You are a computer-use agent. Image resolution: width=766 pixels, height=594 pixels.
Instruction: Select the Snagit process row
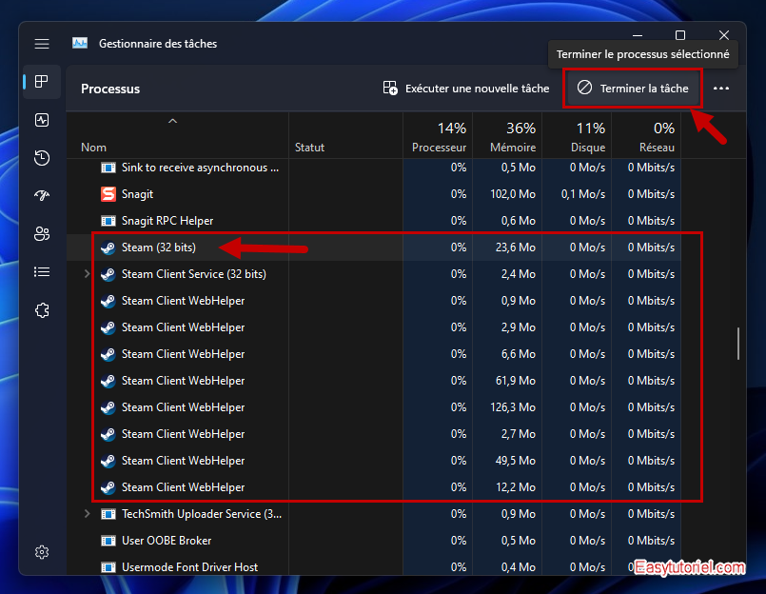pyautogui.click(x=374, y=194)
